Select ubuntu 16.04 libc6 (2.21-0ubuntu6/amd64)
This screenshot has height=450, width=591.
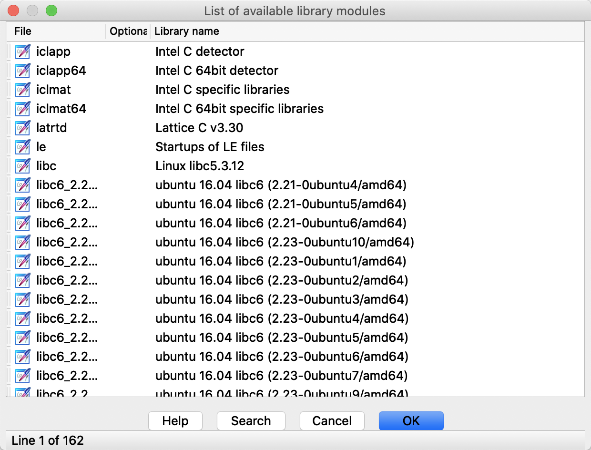click(281, 223)
